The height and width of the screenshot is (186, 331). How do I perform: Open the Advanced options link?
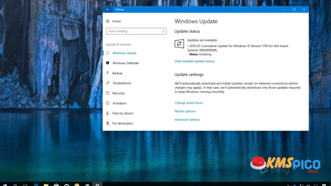click(187, 120)
